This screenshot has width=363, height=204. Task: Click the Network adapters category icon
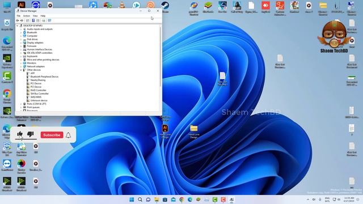[x=24, y=66]
